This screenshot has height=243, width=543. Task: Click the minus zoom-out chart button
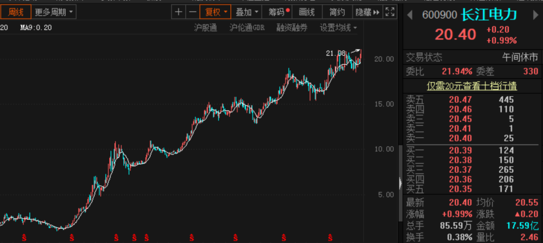[192, 12]
